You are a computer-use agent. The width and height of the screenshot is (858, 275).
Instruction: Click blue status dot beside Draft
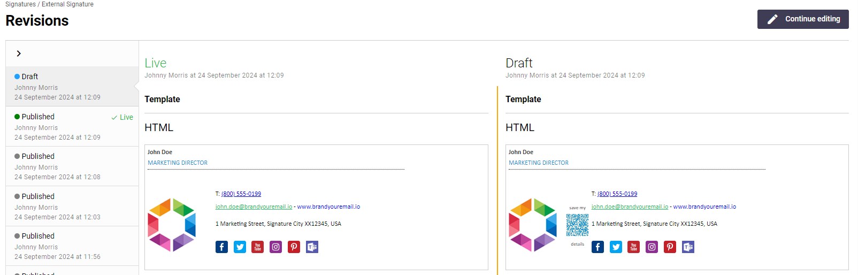click(17, 77)
